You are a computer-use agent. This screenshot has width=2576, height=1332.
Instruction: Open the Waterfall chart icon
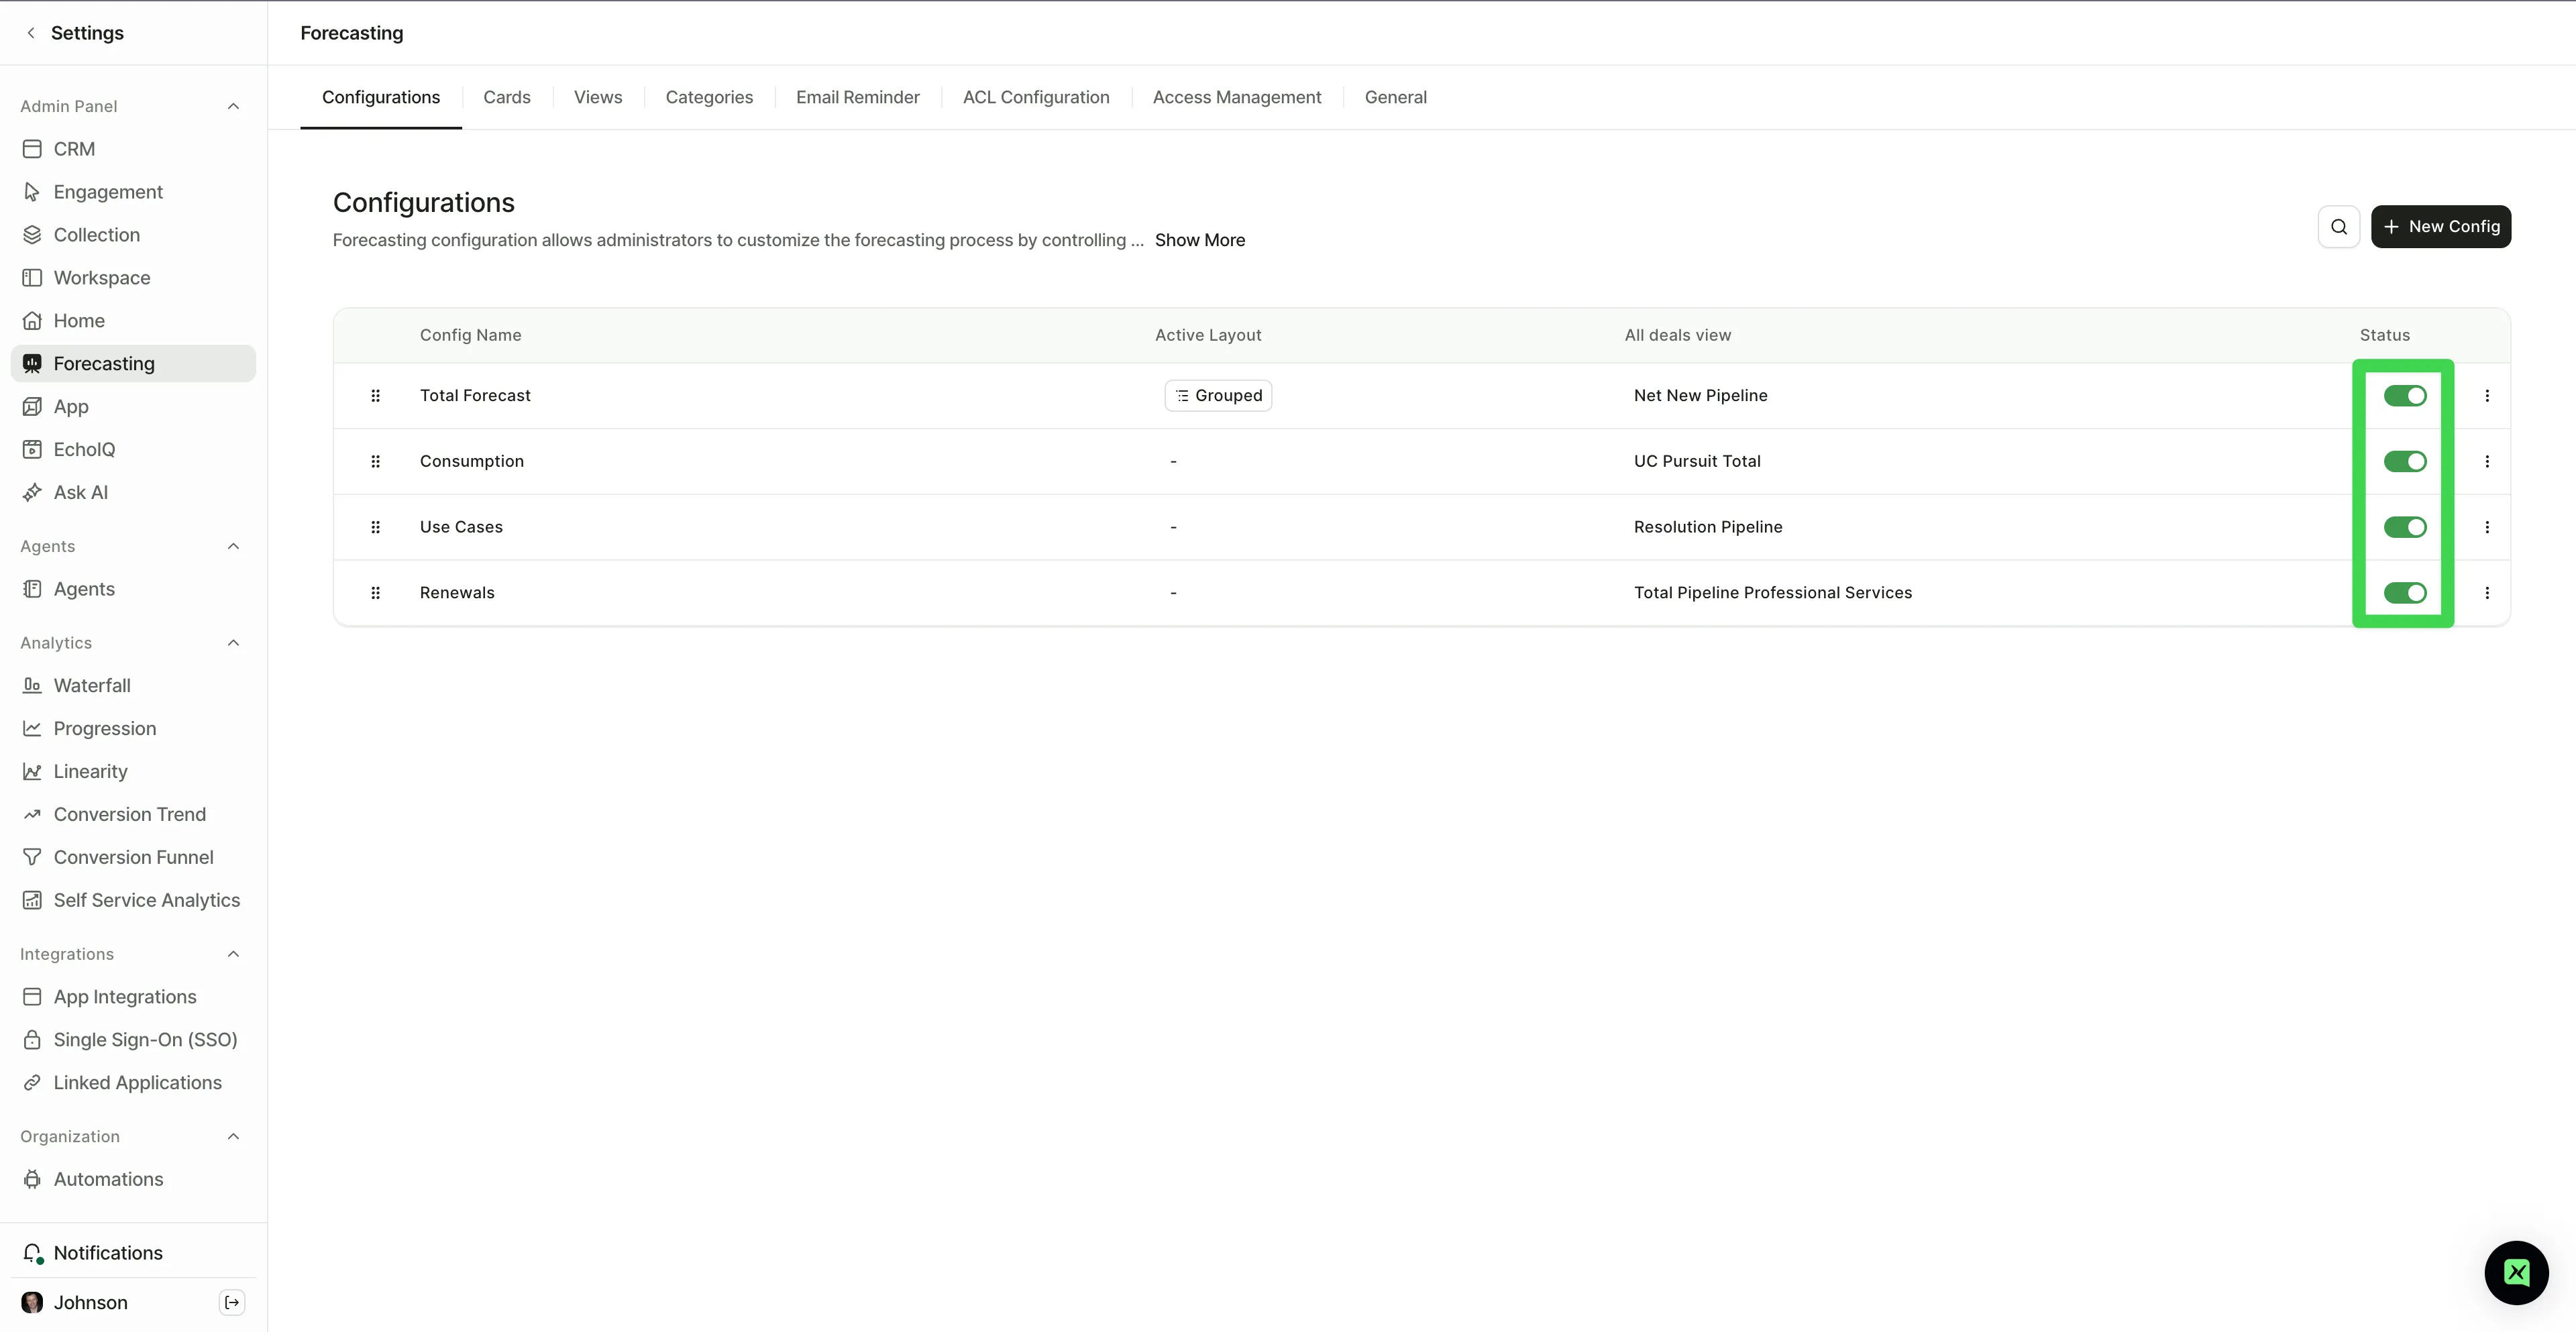tap(32, 686)
